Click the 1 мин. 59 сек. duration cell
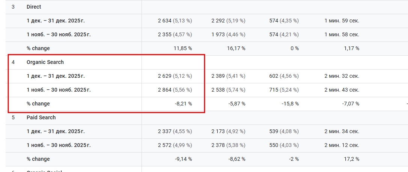This screenshot has height=172, width=408. [342, 21]
